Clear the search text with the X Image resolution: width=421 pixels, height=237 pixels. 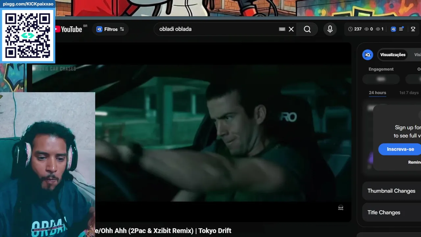coord(291,29)
